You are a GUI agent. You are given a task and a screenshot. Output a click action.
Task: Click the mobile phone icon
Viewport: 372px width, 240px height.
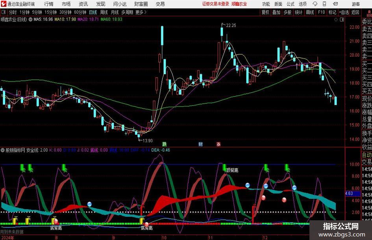point(324,4)
